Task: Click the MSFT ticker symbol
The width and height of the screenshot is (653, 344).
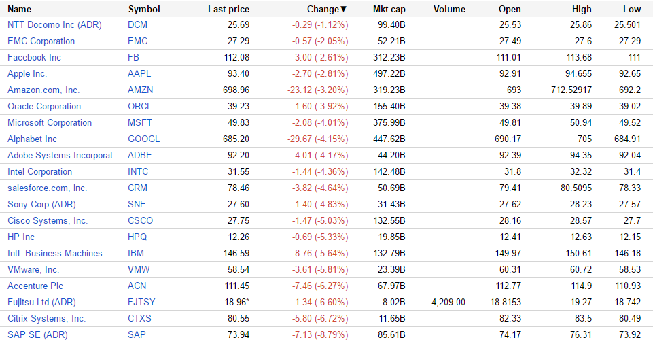Action: [140, 123]
